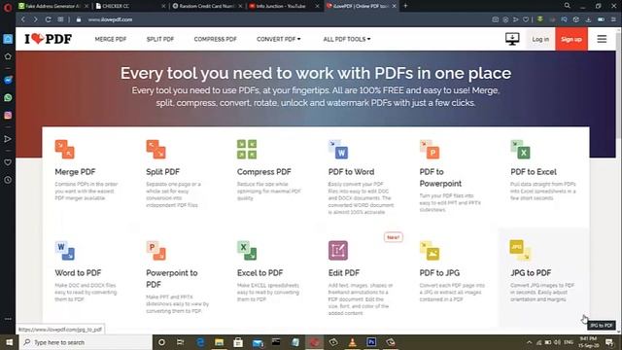The image size is (622, 350).
Task: Click the Log in button
Action: point(540,39)
